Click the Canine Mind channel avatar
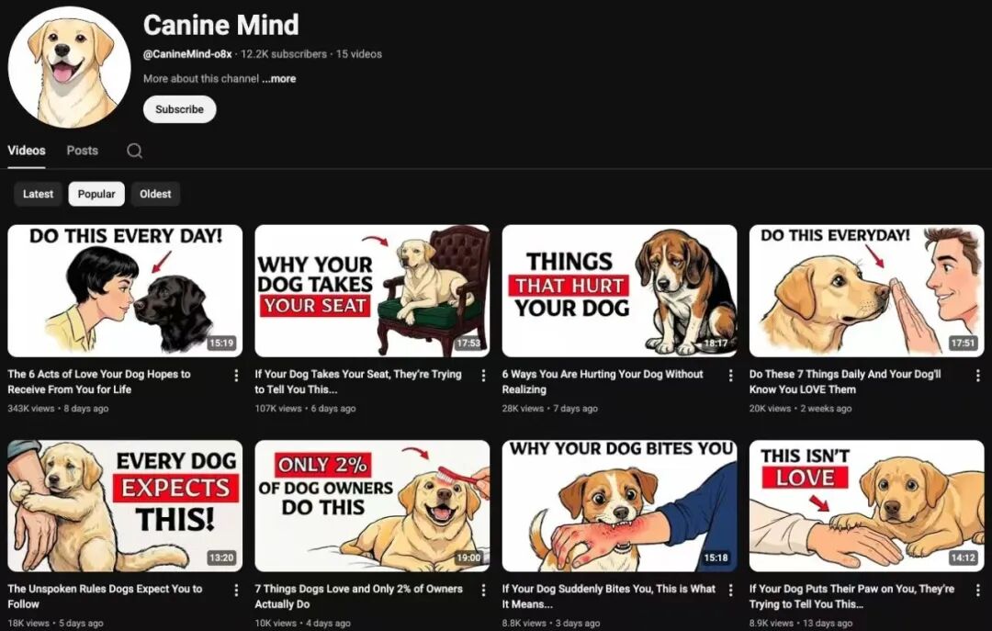992x631 pixels. [70, 65]
